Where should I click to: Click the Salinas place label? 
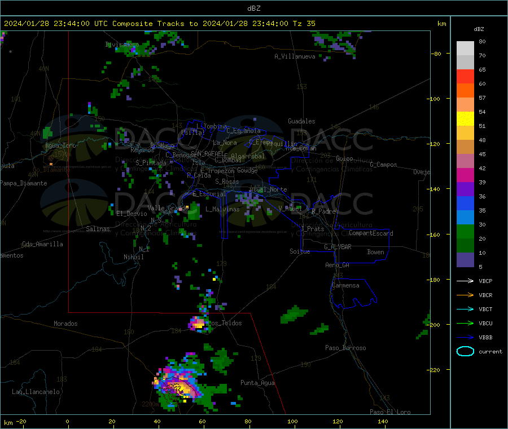[x=98, y=229]
